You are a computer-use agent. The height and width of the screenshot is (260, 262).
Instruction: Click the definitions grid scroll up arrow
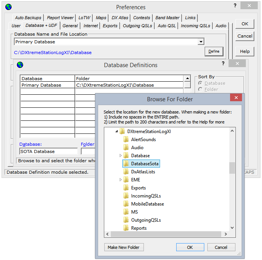(187, 78)
